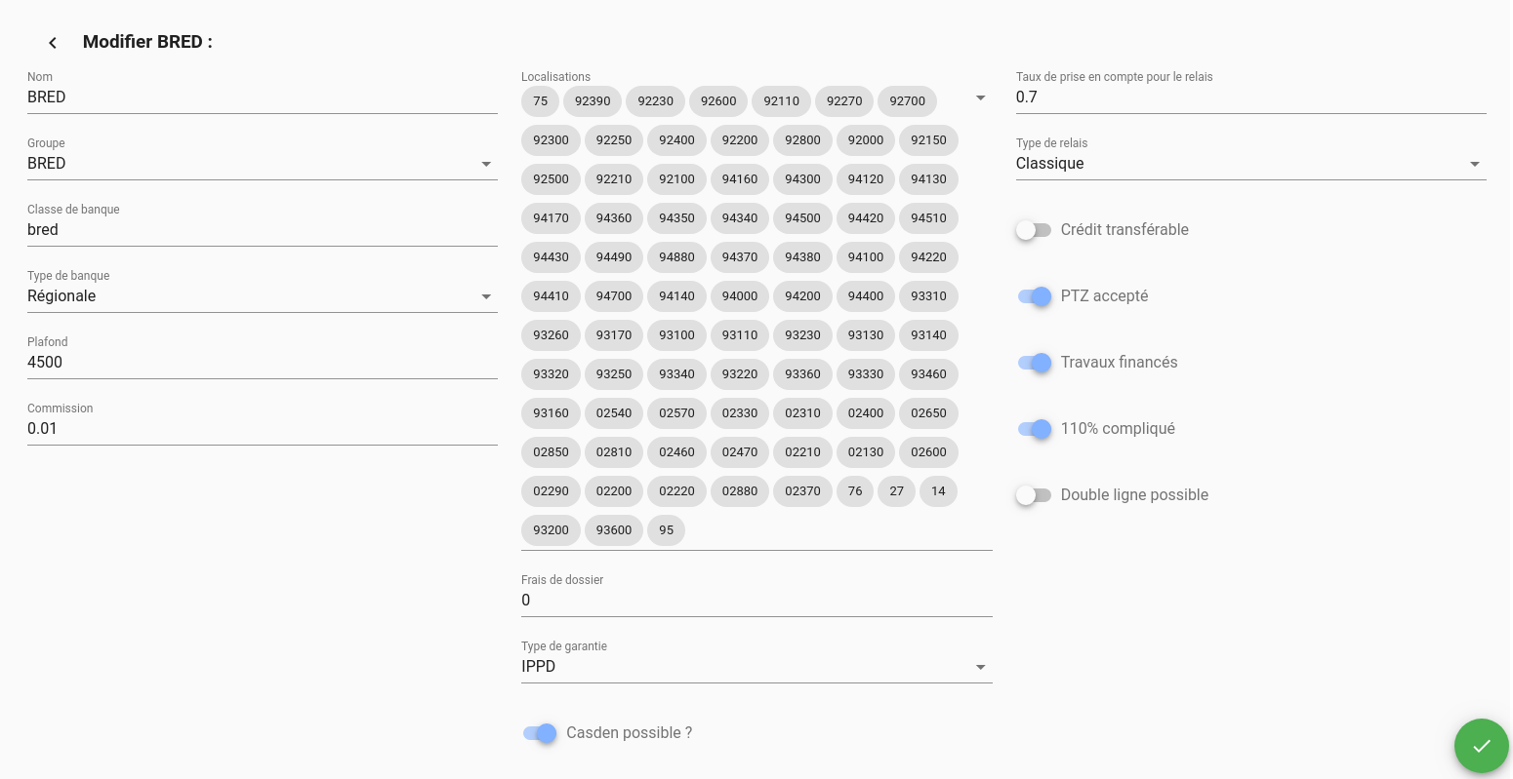
Task: Select the 02290 location chip
Action: (552, 491)
